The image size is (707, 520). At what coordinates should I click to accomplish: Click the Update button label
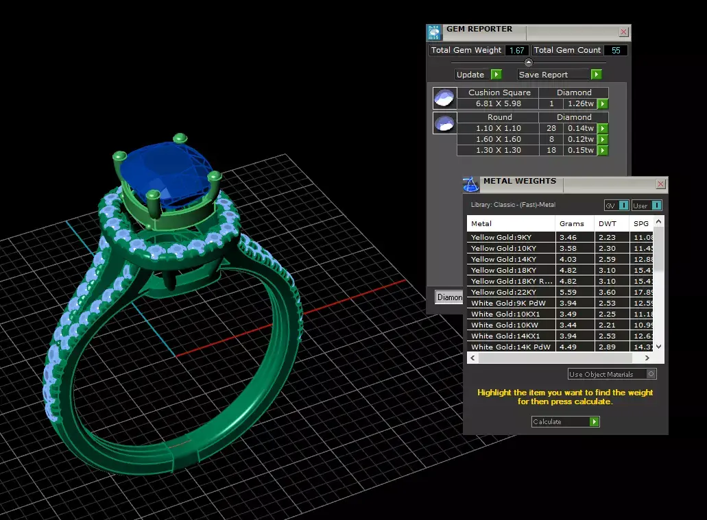(x=470, y=75)
